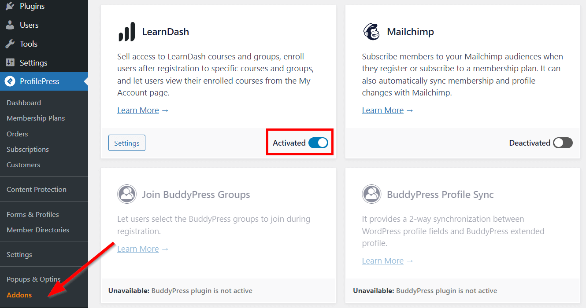Image resolution: width=586 pixels, height=308 pixels.
Task: Open Membership Plans submenu
Action: pos(36,118)
